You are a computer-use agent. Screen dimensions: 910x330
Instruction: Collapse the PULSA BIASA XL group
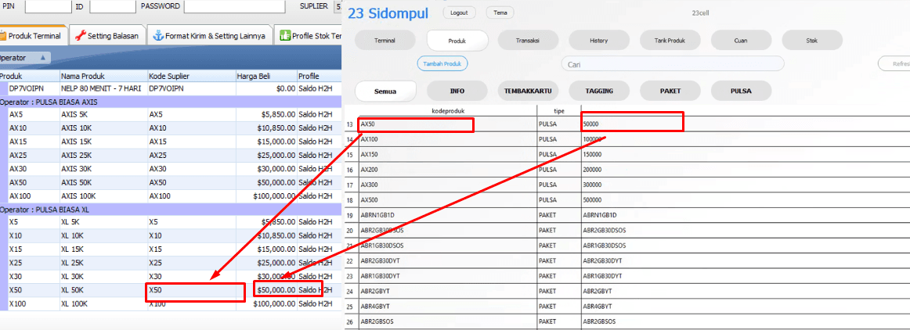point(47,209)
